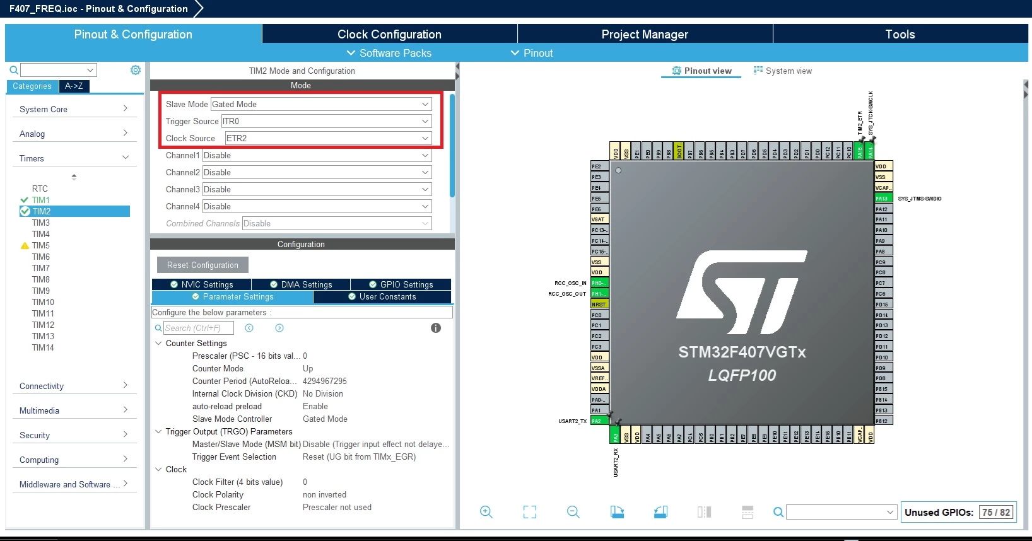The width and height of the screenshot is (1032, 541).
Task: Open the Software Packs menu
Action: (x=389, y=53)
